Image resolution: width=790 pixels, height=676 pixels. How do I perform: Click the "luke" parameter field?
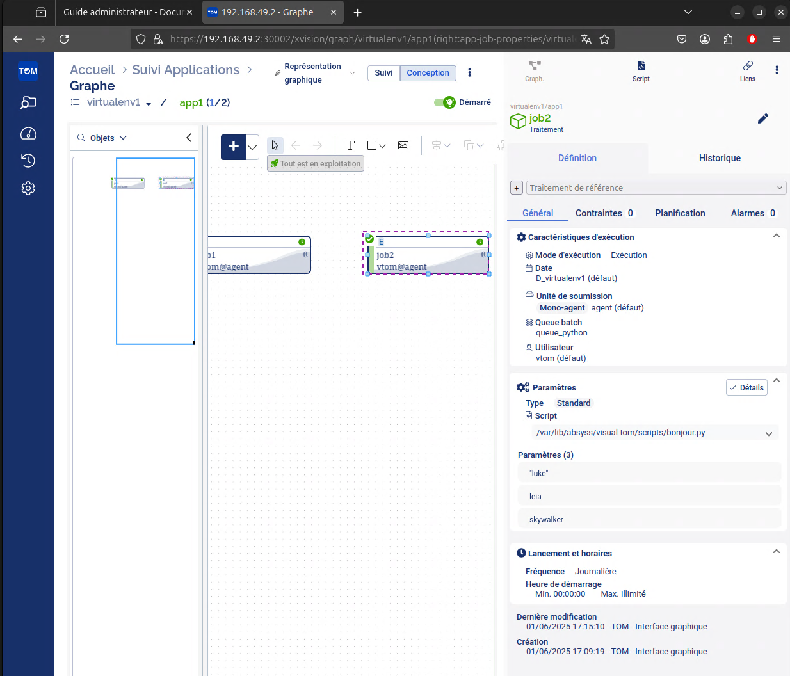click(649, 473)
